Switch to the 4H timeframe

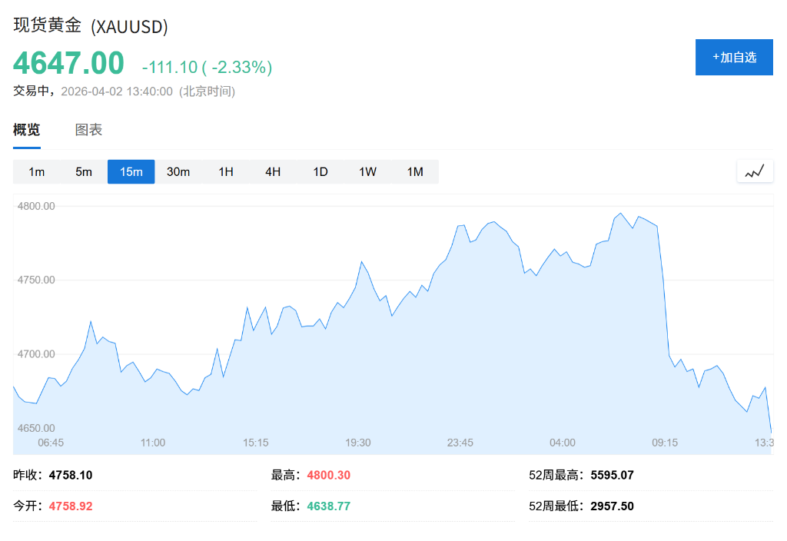click(273, 171)
